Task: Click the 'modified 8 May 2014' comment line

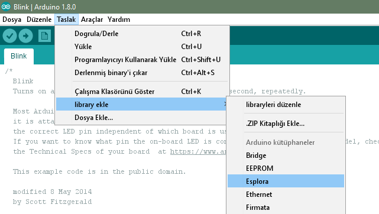Action: click(53, 192)
